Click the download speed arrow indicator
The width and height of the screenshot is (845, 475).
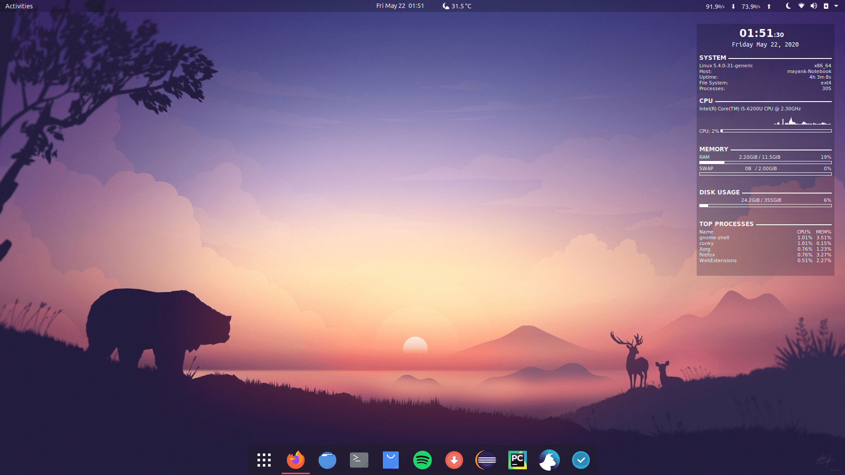(733, 6)
